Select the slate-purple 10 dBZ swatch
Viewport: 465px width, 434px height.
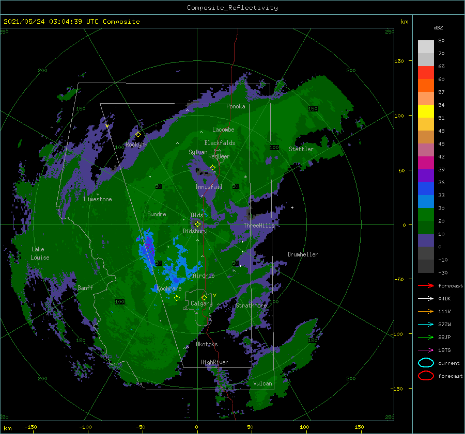(426, 240)
